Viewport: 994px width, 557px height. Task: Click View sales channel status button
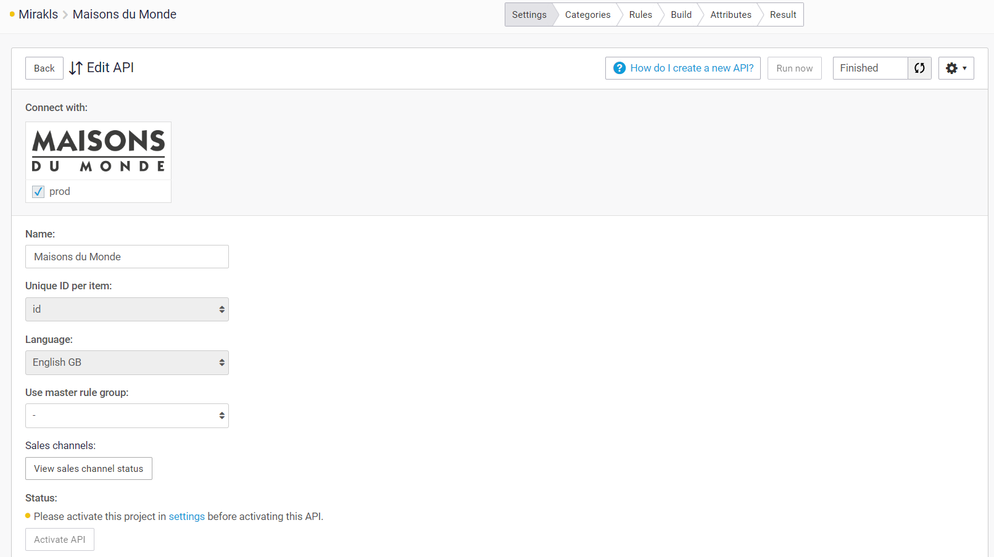[x=89, y=469]
